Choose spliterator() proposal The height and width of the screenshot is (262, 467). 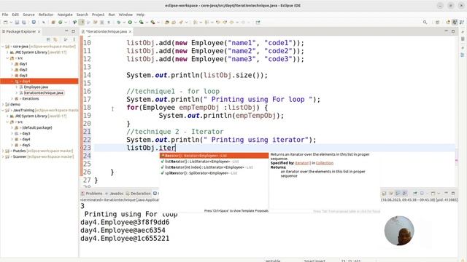point(214,173)
